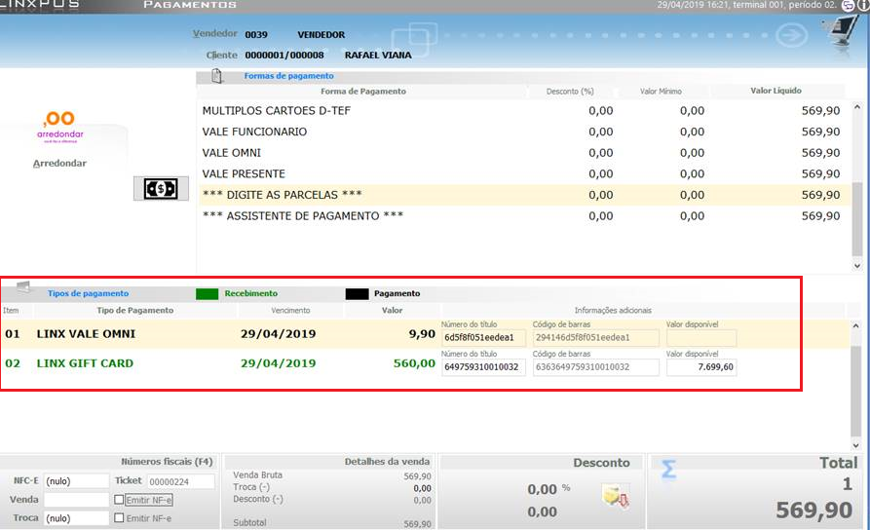Click the sigma total icon
The height and width of the screenshot is (530, 870).
[x=668, y=470]
